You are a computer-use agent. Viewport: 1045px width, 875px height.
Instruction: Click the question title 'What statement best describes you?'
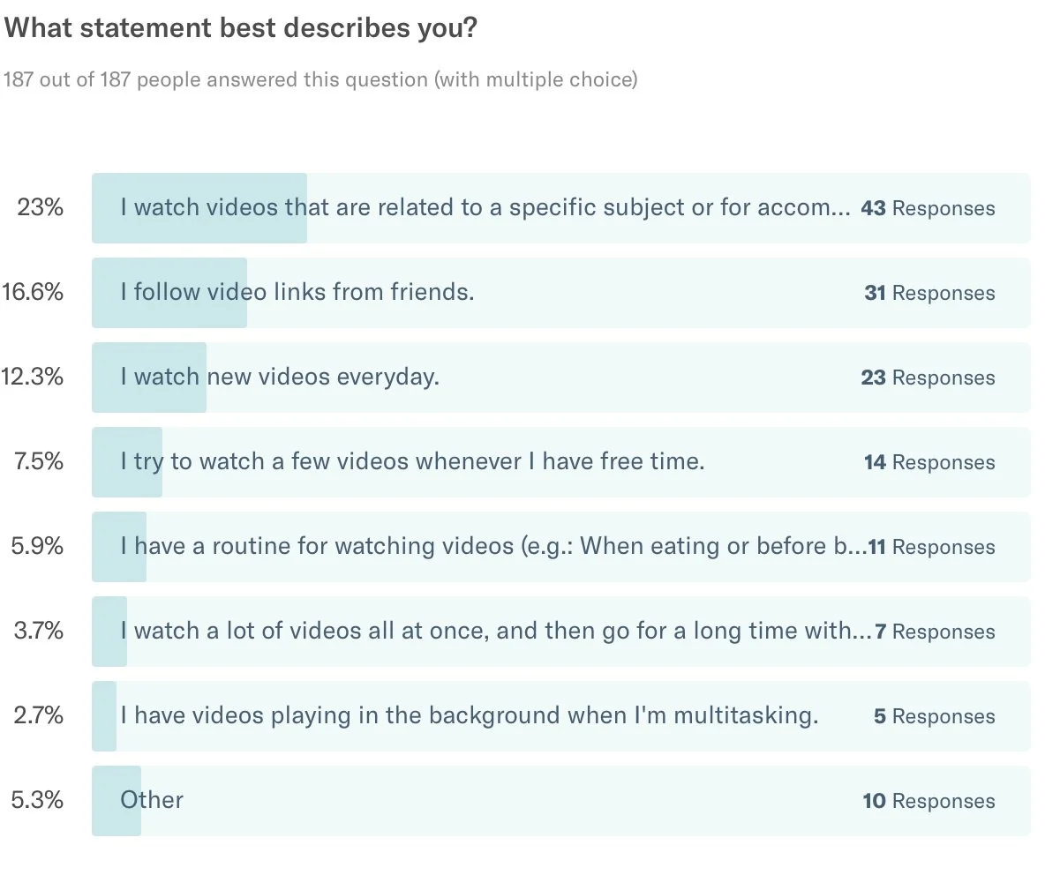(241, 28)
